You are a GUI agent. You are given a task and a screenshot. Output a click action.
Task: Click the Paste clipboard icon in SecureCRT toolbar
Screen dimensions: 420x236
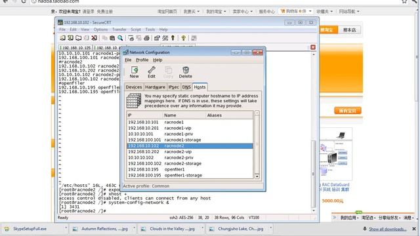[x=112, y=38]
